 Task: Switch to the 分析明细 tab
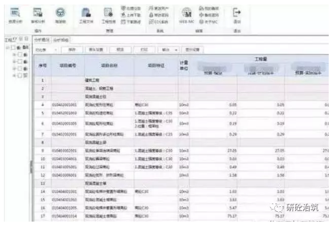click(61, 40)
